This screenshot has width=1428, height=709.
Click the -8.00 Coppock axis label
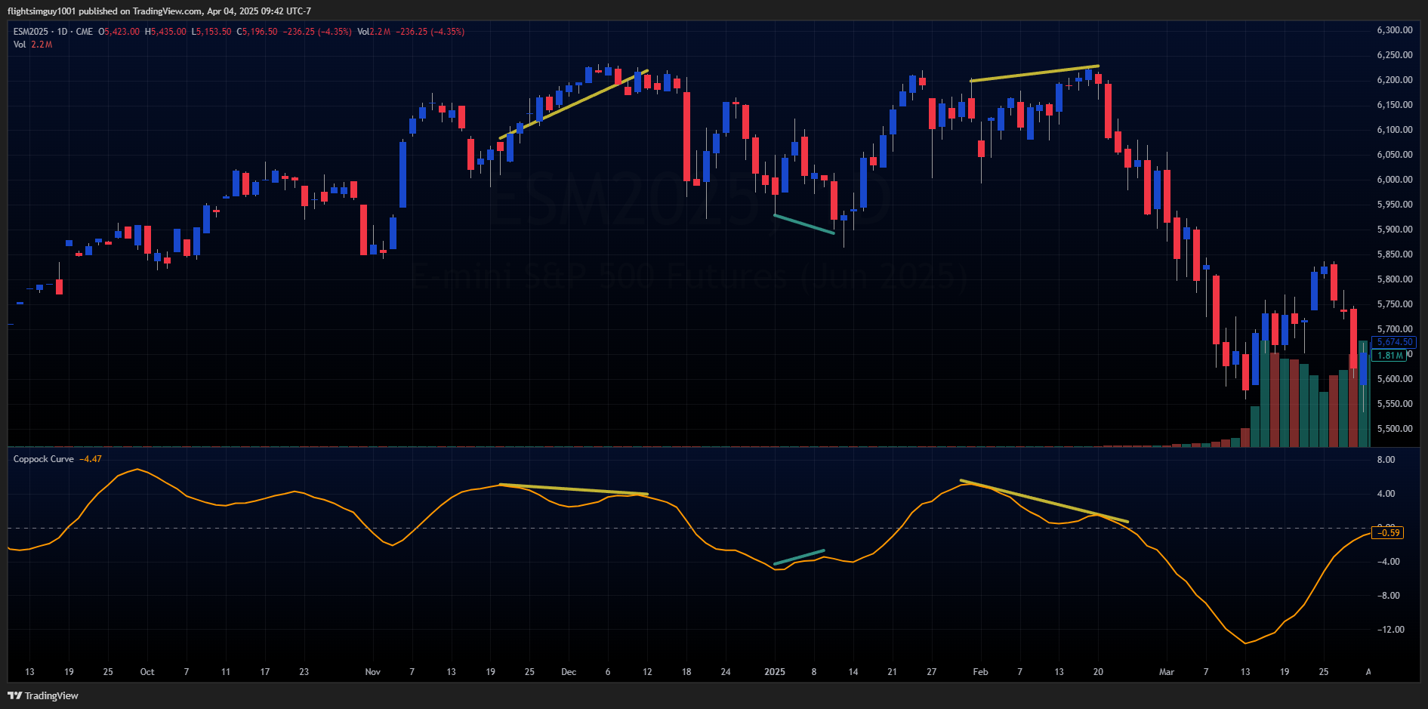tap(1387, 596)
